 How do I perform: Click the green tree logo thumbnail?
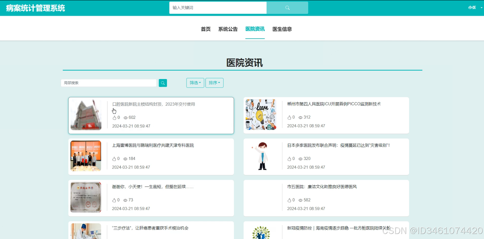(261, 231)
